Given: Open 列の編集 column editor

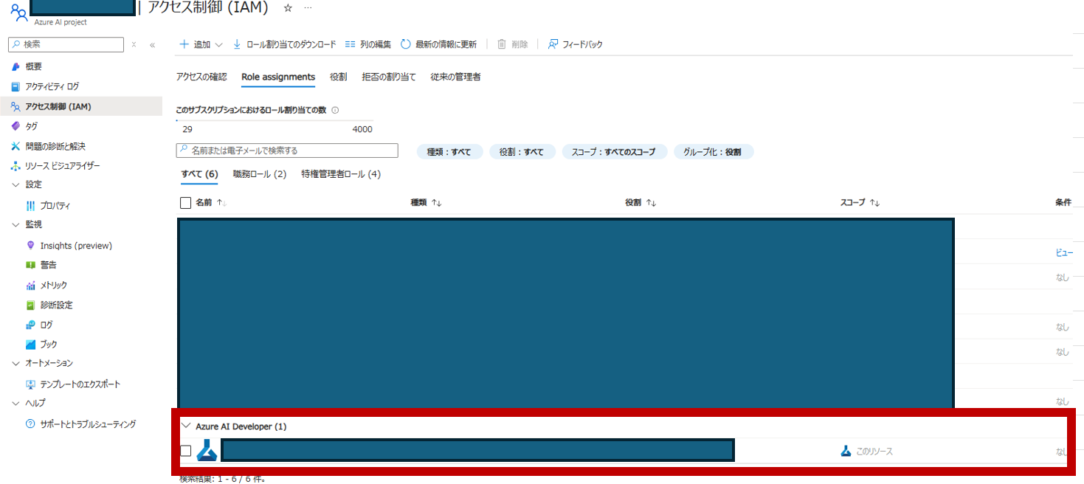Looking at the screenshot, I should pyautogui.click(x=368, y=44).
